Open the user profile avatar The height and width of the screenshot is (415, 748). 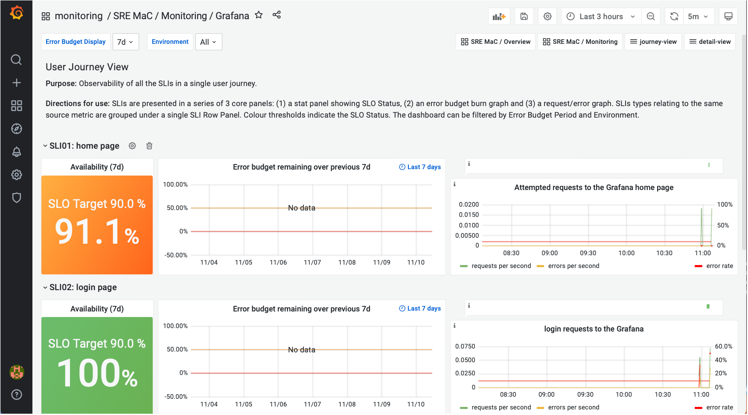[17, 372]
